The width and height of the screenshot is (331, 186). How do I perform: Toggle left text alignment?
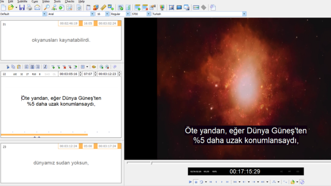[26, 67]
